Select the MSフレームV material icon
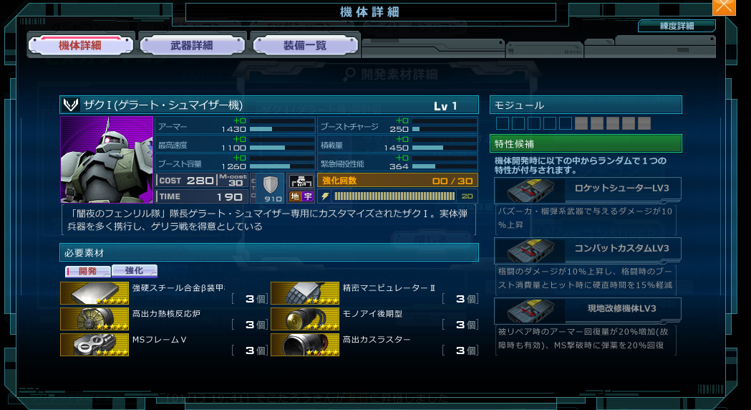 pyautogui.click(x=95, y=345)
